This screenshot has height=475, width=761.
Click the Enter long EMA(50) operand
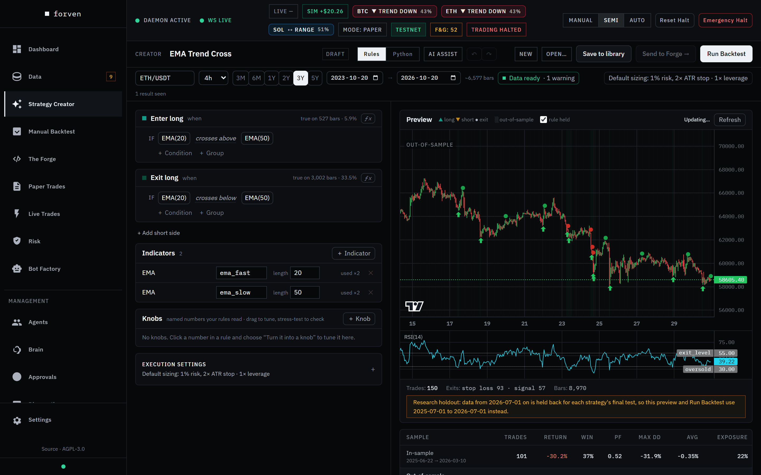click(x=257, y=138)
